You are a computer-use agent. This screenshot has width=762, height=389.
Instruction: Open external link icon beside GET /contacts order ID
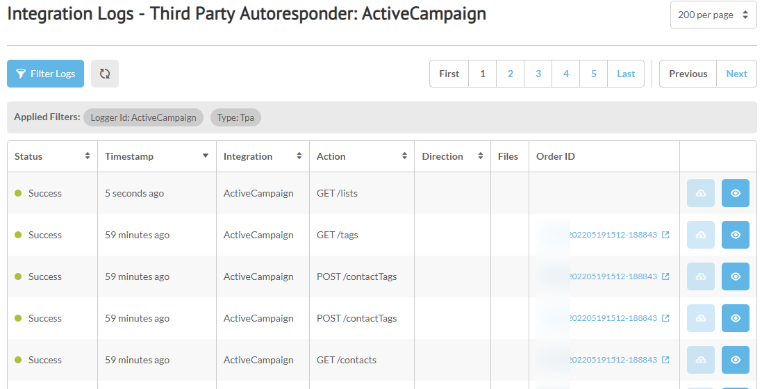click(x=665, y=360)
